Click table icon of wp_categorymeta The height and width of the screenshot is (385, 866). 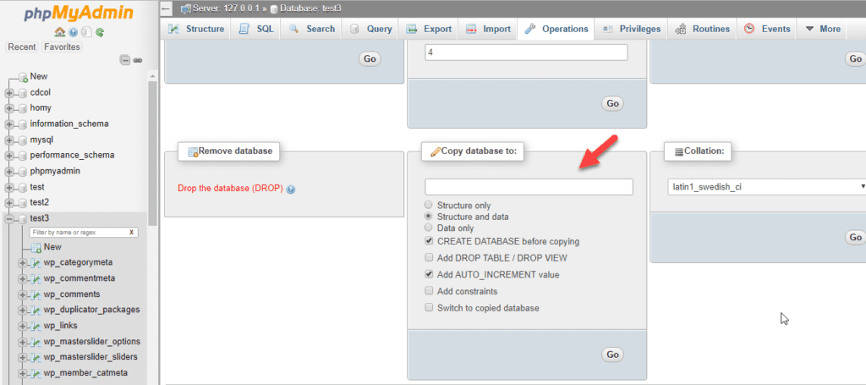(x=36, y=263)
